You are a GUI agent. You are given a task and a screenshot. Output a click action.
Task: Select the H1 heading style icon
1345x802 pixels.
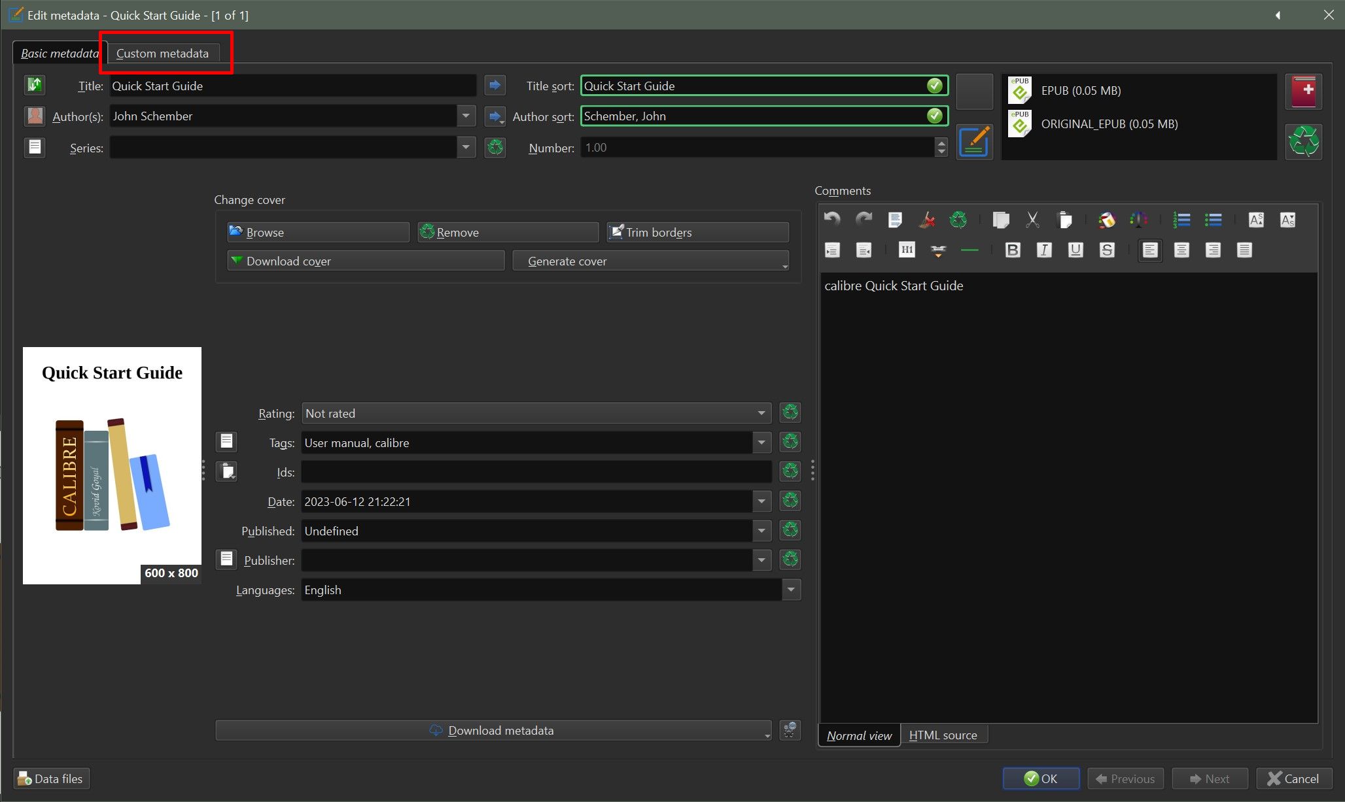(x=907, y=250)
